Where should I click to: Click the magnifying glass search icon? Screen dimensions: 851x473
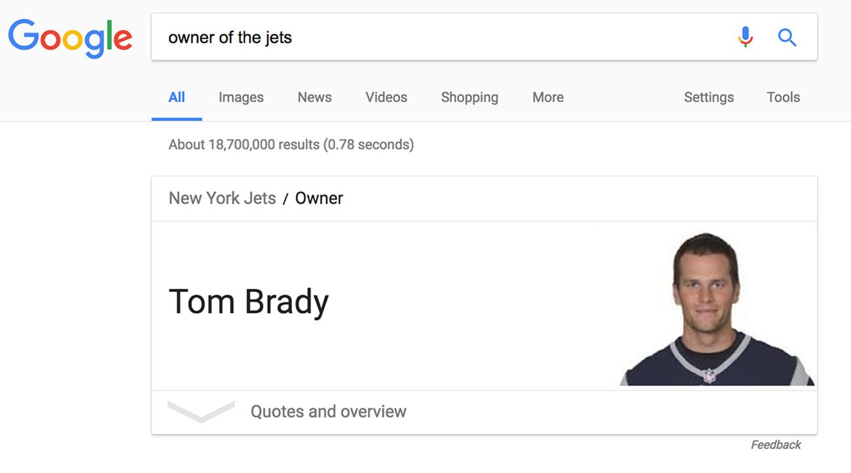click(787, 37)
